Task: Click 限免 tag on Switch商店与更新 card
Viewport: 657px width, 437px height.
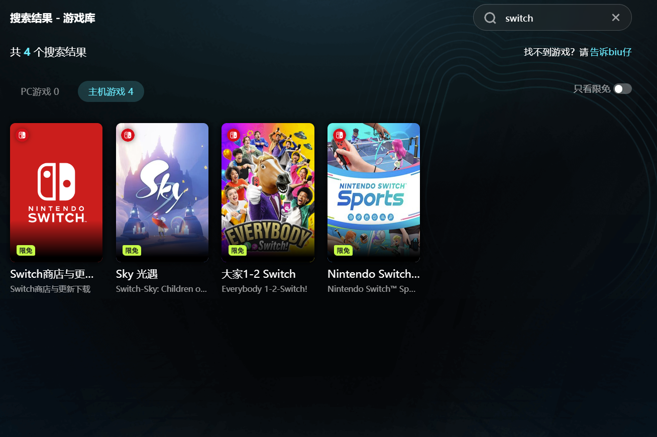Action: 26,251
